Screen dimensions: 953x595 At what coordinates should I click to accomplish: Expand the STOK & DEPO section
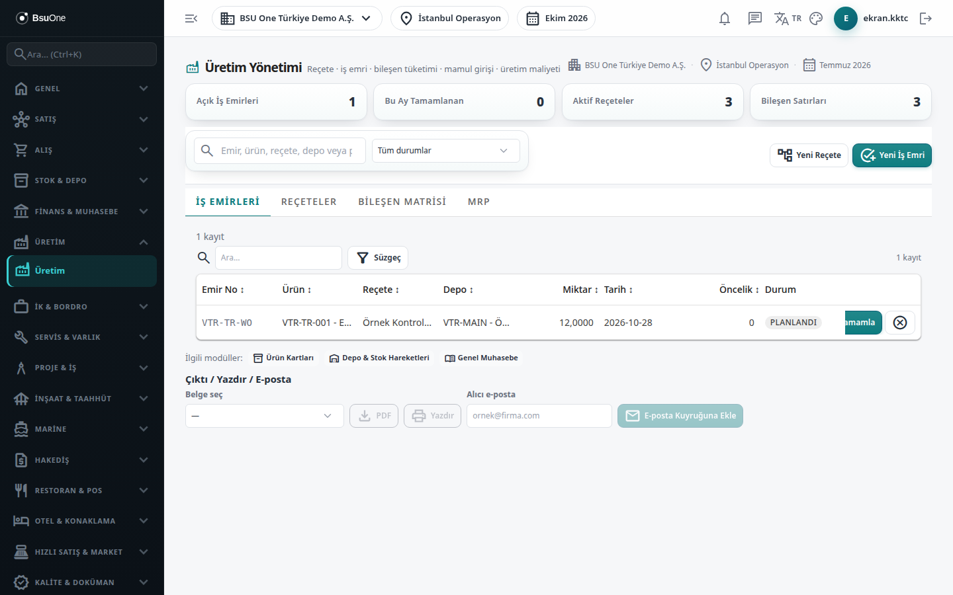tap(82, 180)
